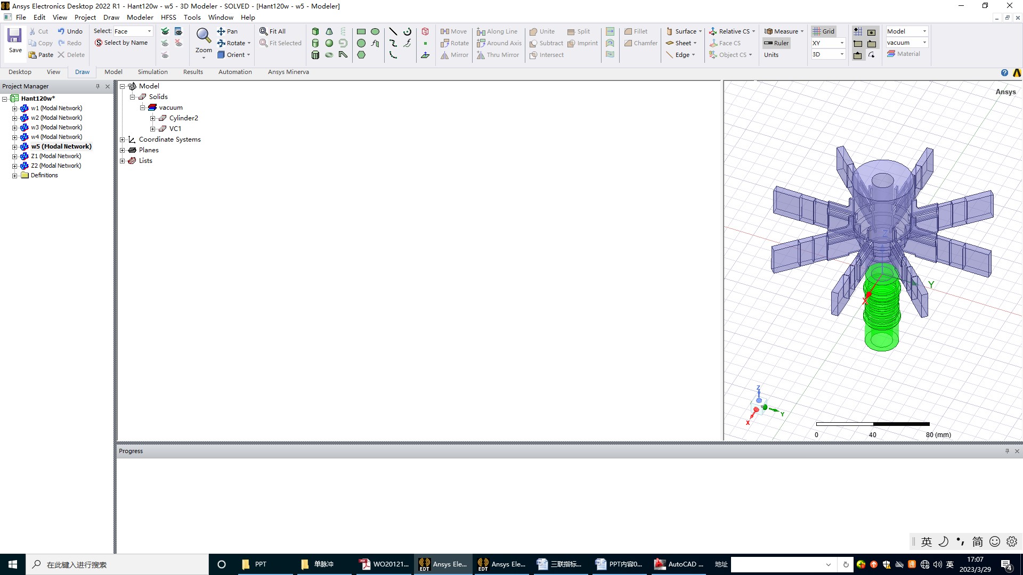Click the snap to grid icon
1023x575 pixels.
click(x=858, y=31)
